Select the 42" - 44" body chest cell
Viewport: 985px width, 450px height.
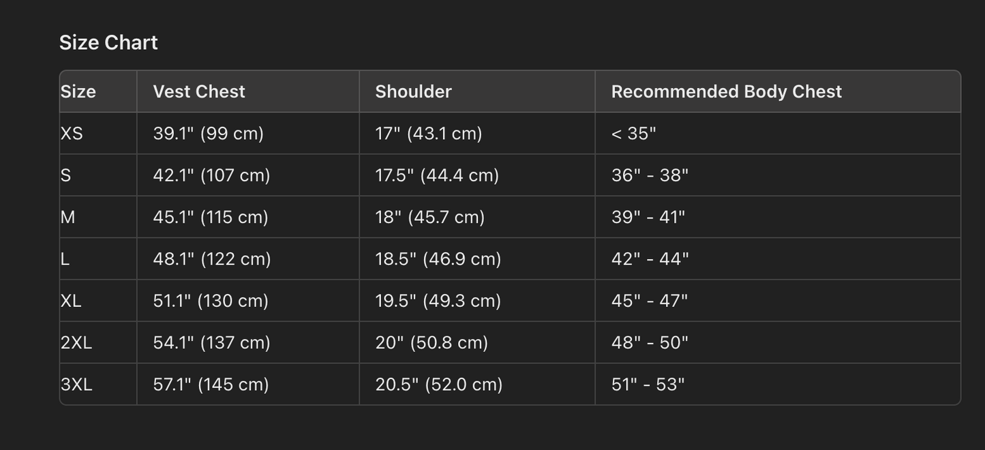pos(650,259)
